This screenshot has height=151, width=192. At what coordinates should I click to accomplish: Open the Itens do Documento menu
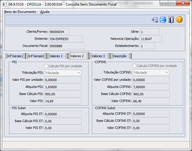click(20, 12)
